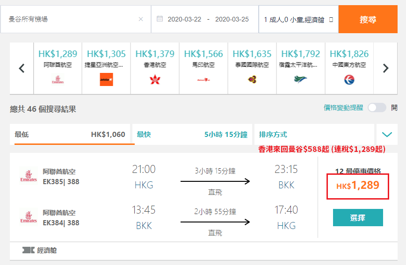The width and height of the screenshot is (406, 265).
Task: Click the Cebu Pacific bird logo
Action: (301, 79)
